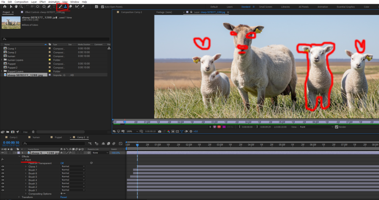
Task: Select the Zoom magnifier tool
Action: [21, 7]
